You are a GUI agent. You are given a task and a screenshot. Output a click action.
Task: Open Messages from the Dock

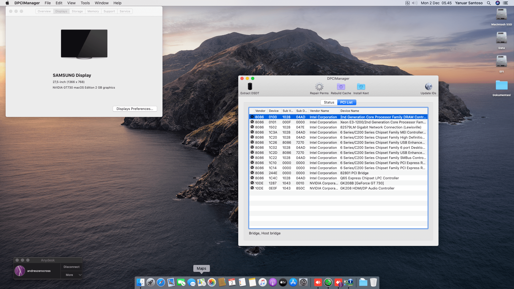(191, 282)
